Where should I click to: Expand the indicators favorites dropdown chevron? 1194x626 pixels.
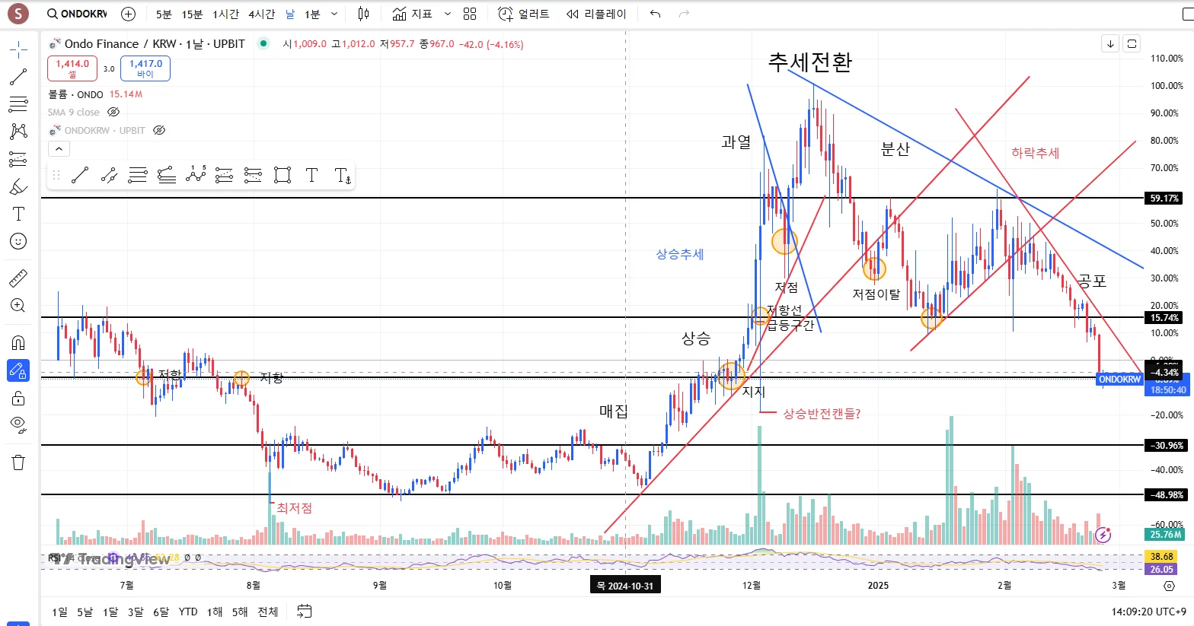pos(447,14)
